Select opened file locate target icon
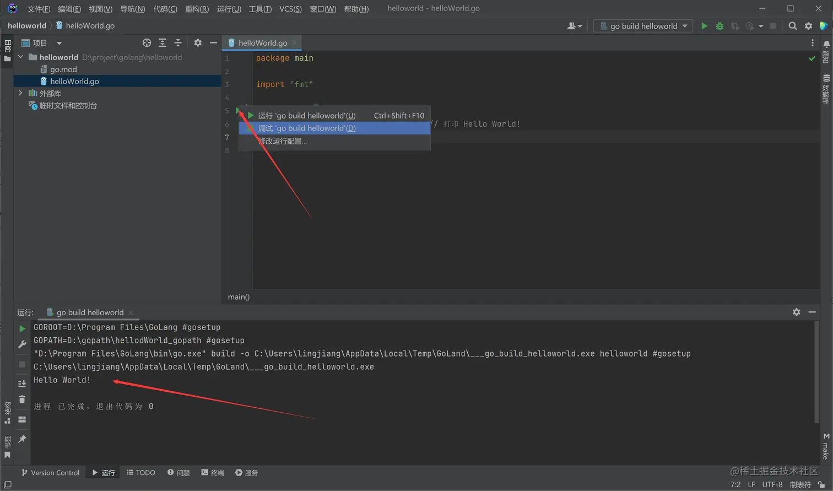This screenshot has height=491, width=833. [147, 43]
